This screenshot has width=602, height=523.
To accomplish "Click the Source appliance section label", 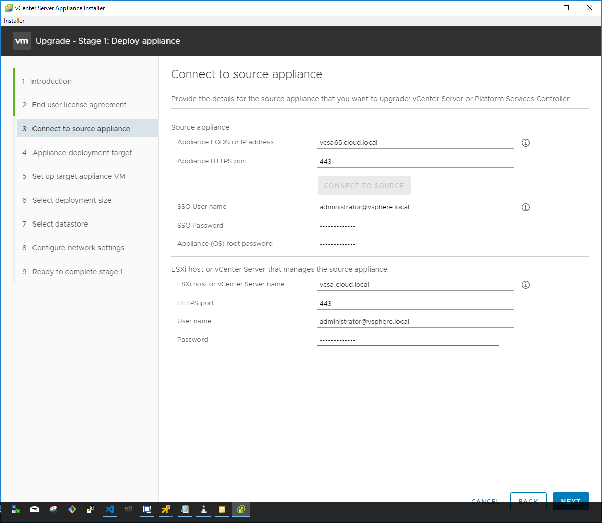I will 200,127.
